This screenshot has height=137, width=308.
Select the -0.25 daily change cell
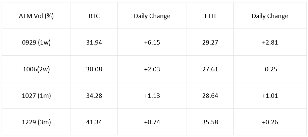[x=270, y=69]
